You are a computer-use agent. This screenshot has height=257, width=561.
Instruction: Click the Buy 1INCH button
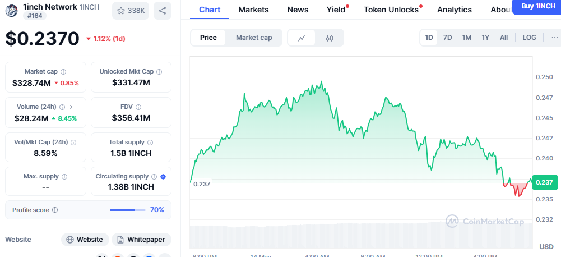point(537,6)
